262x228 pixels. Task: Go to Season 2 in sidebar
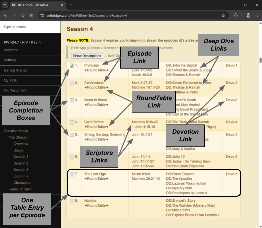[x=21, y=163]
